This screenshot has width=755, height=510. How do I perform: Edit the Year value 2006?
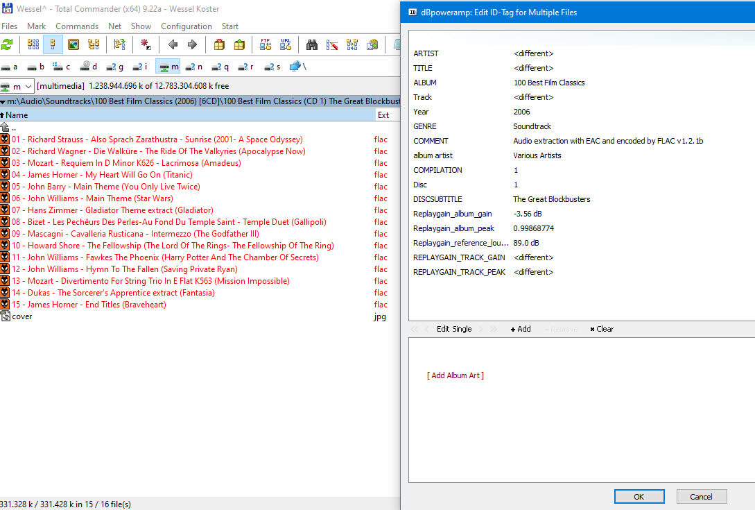tap(521, 112)
